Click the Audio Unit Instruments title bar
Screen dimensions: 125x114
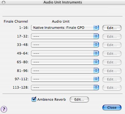click(x=62, y=2)
